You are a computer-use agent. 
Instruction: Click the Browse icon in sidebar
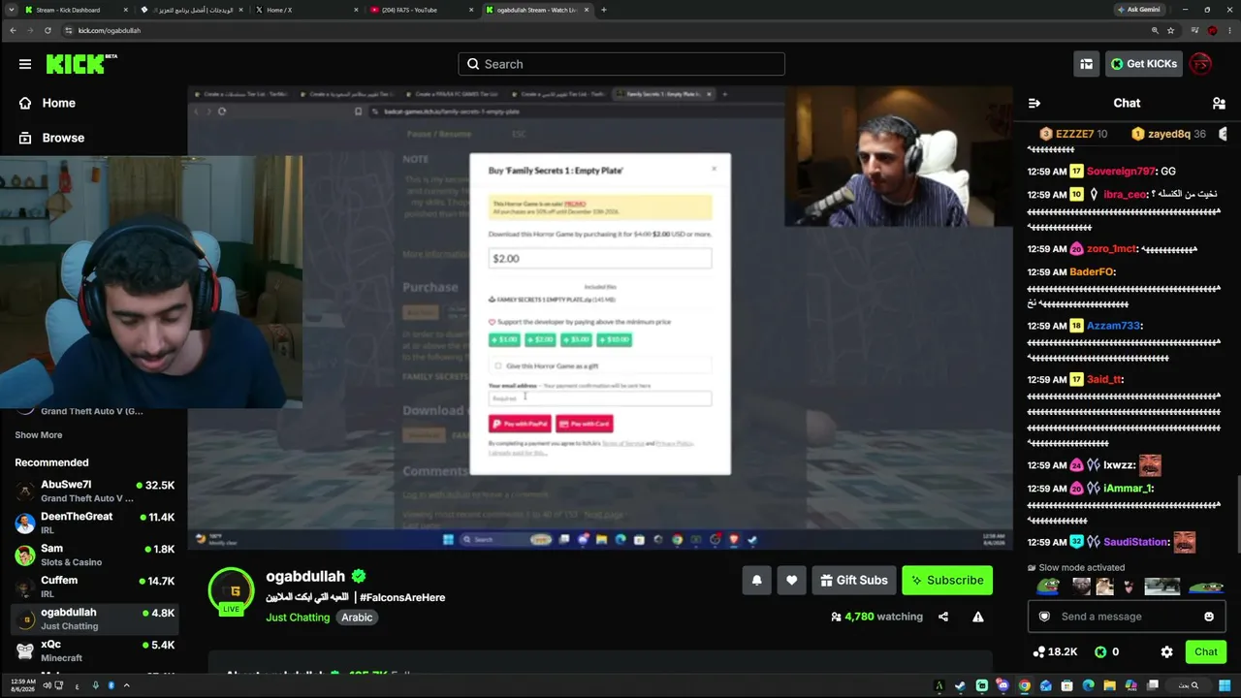pyautogui.click(x=25, y=138)
